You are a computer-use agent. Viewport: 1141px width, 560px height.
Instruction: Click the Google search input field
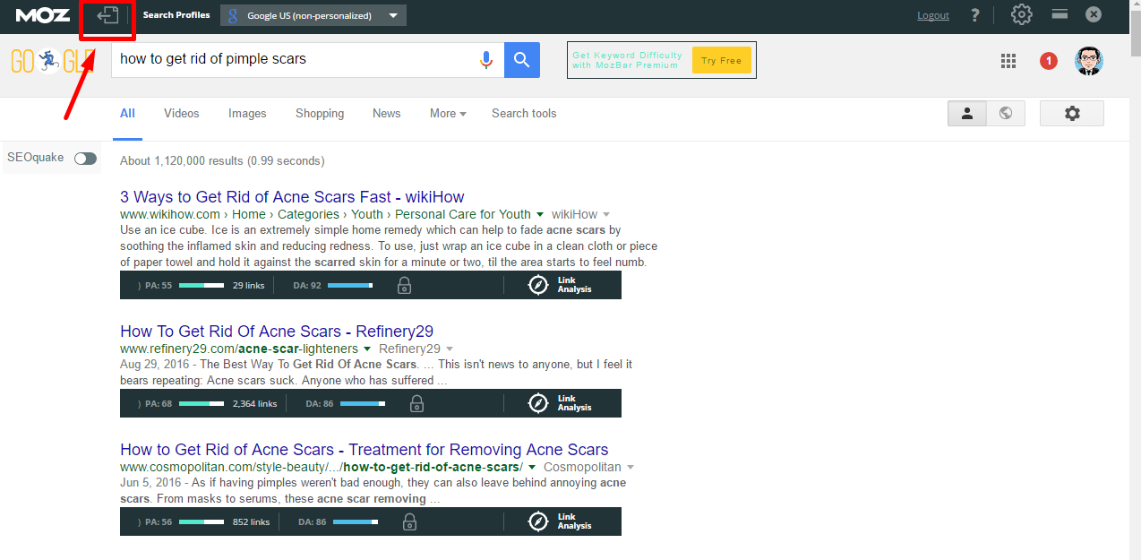291,59
